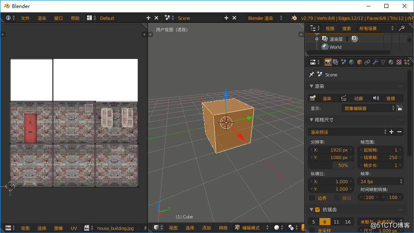Select the Material sphere tab
414x233 pixels.
(391, 62)
